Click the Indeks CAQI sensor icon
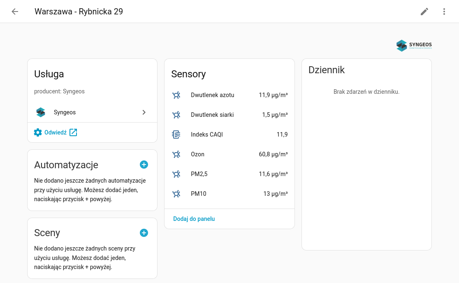The image size is (459, 283). [176, 135]
